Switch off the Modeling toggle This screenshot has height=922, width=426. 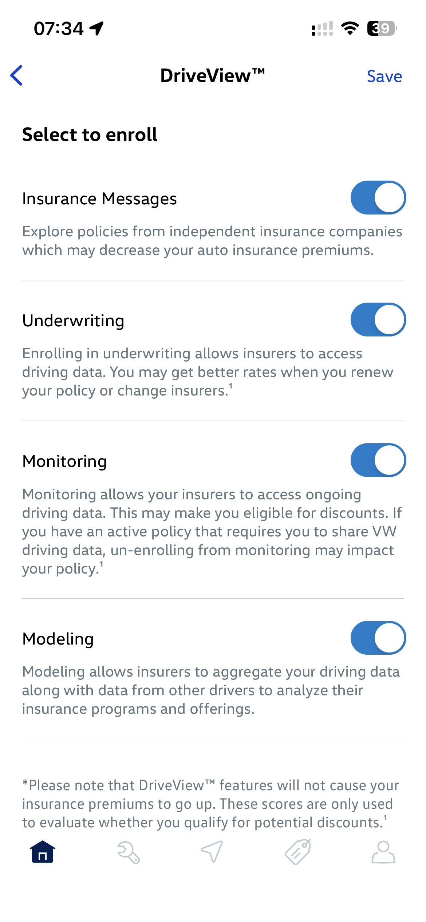[x=378, y=638]
